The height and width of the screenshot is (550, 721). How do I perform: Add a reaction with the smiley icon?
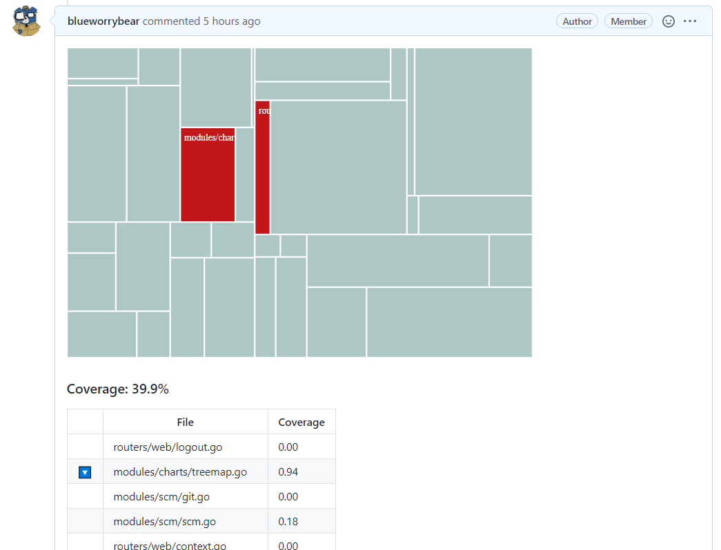tap(668, 21)
